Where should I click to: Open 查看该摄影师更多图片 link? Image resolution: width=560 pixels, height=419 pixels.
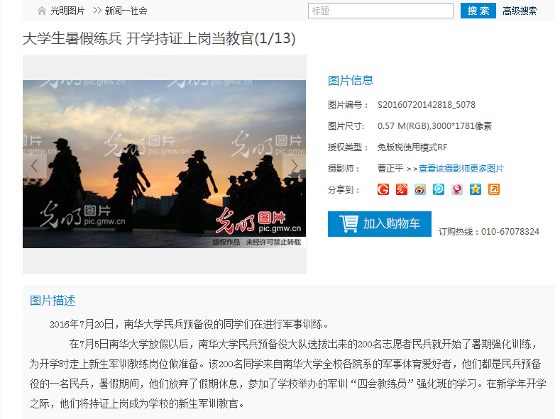(461, 168)
